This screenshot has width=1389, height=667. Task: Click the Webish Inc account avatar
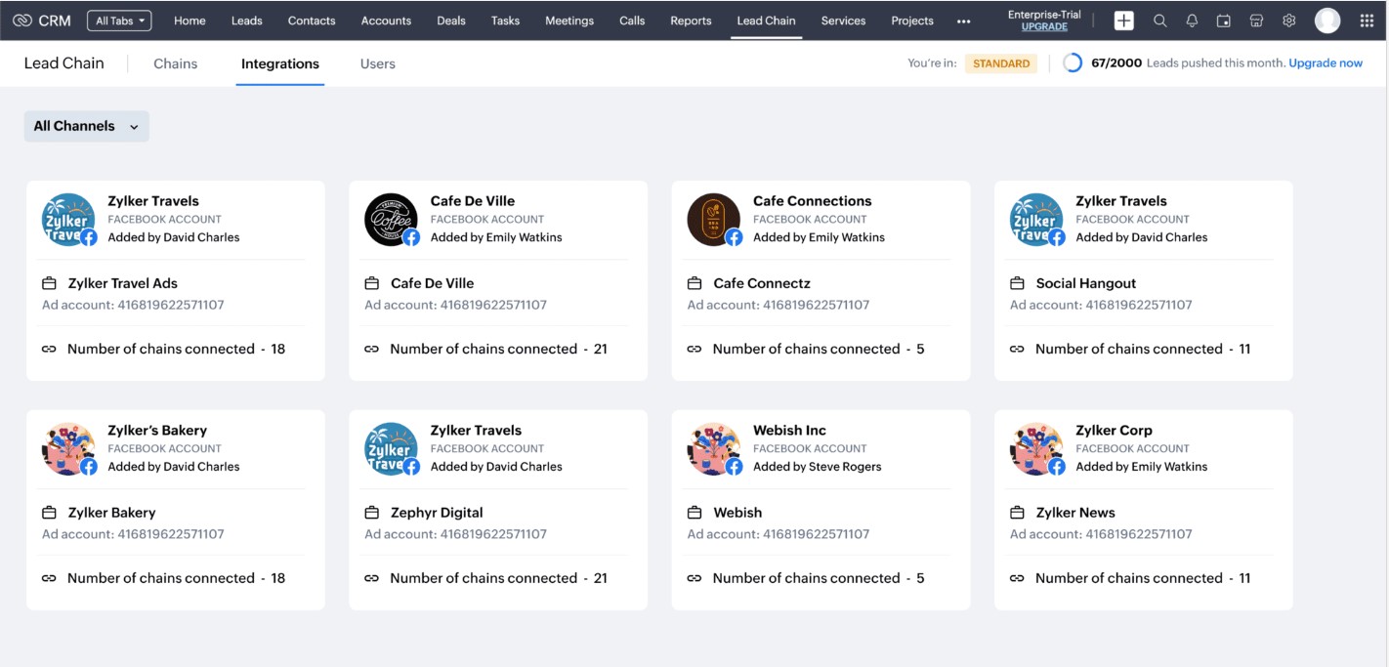pos(713,449)
